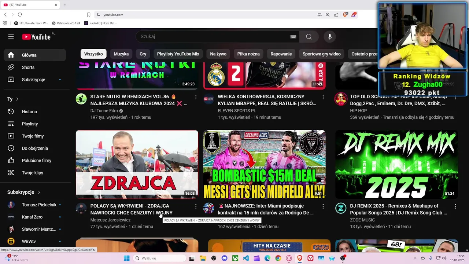Viewport: 469px width, 264px height.
Task: Open Polubione filmy in the sidebar
Action: tap(35, 161)
